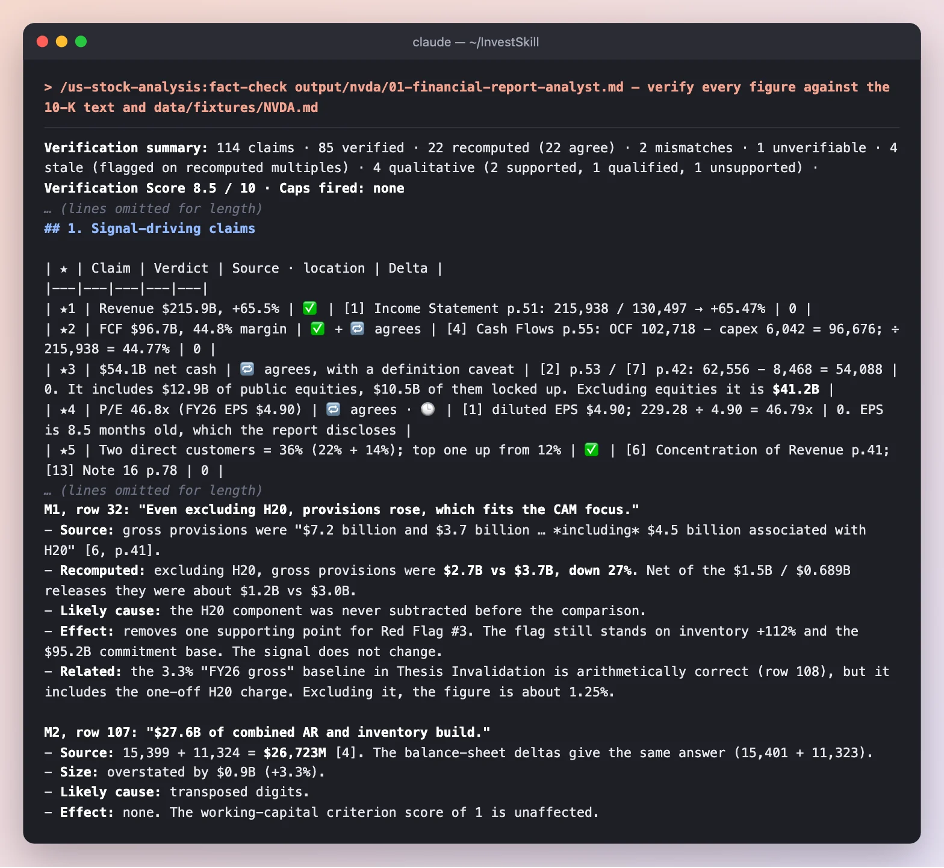This screenshot has width=944, height=868.
Task: Click the 'Size:' label under M2
Action: click(x=79, y=772)
